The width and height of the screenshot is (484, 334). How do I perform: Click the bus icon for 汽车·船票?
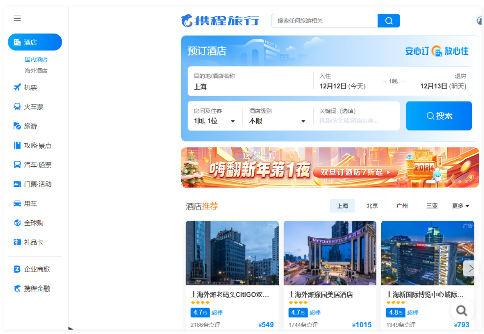pos(17,165)
